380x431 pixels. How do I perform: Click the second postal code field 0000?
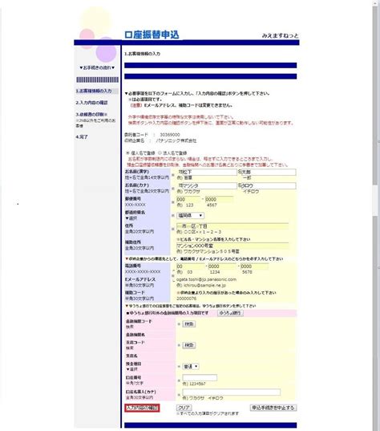coord(219,199)
